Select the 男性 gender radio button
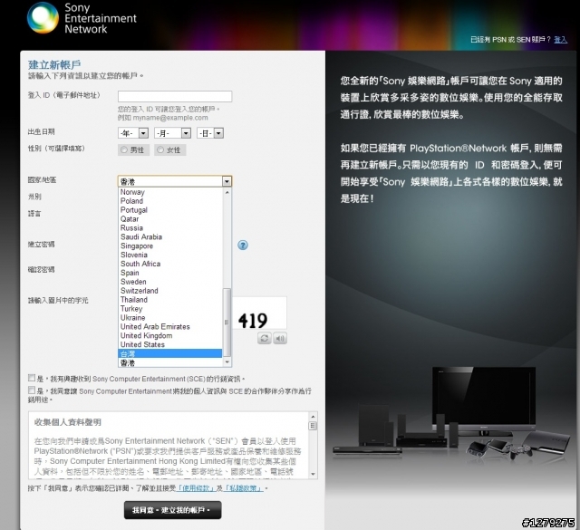Screen dimensions: 580x530 (x=124, y=149)
